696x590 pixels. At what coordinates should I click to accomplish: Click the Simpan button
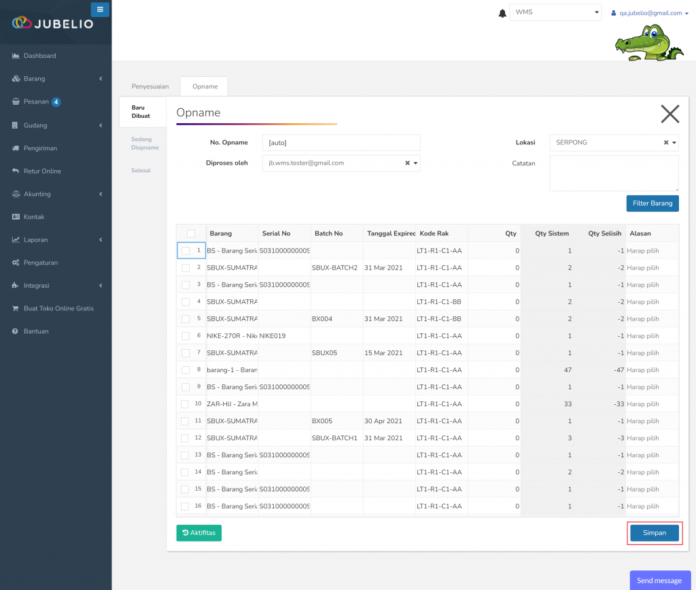[655, 533]
